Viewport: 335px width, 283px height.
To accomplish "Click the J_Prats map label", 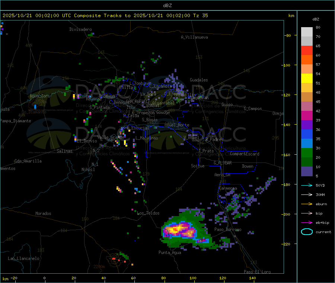I will click(x=206, y=151).
